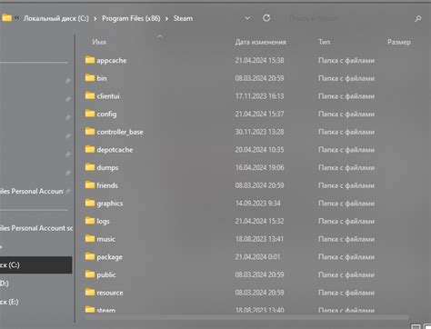
Task: Select the clientui folder icon
Action: (x=90, y=95)
